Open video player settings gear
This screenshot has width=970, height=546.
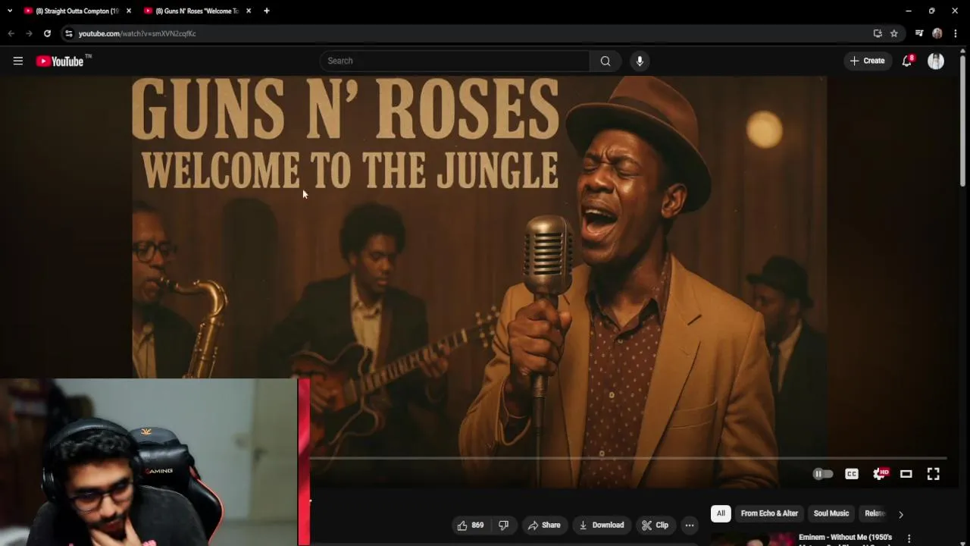click(x=879, y=474)
